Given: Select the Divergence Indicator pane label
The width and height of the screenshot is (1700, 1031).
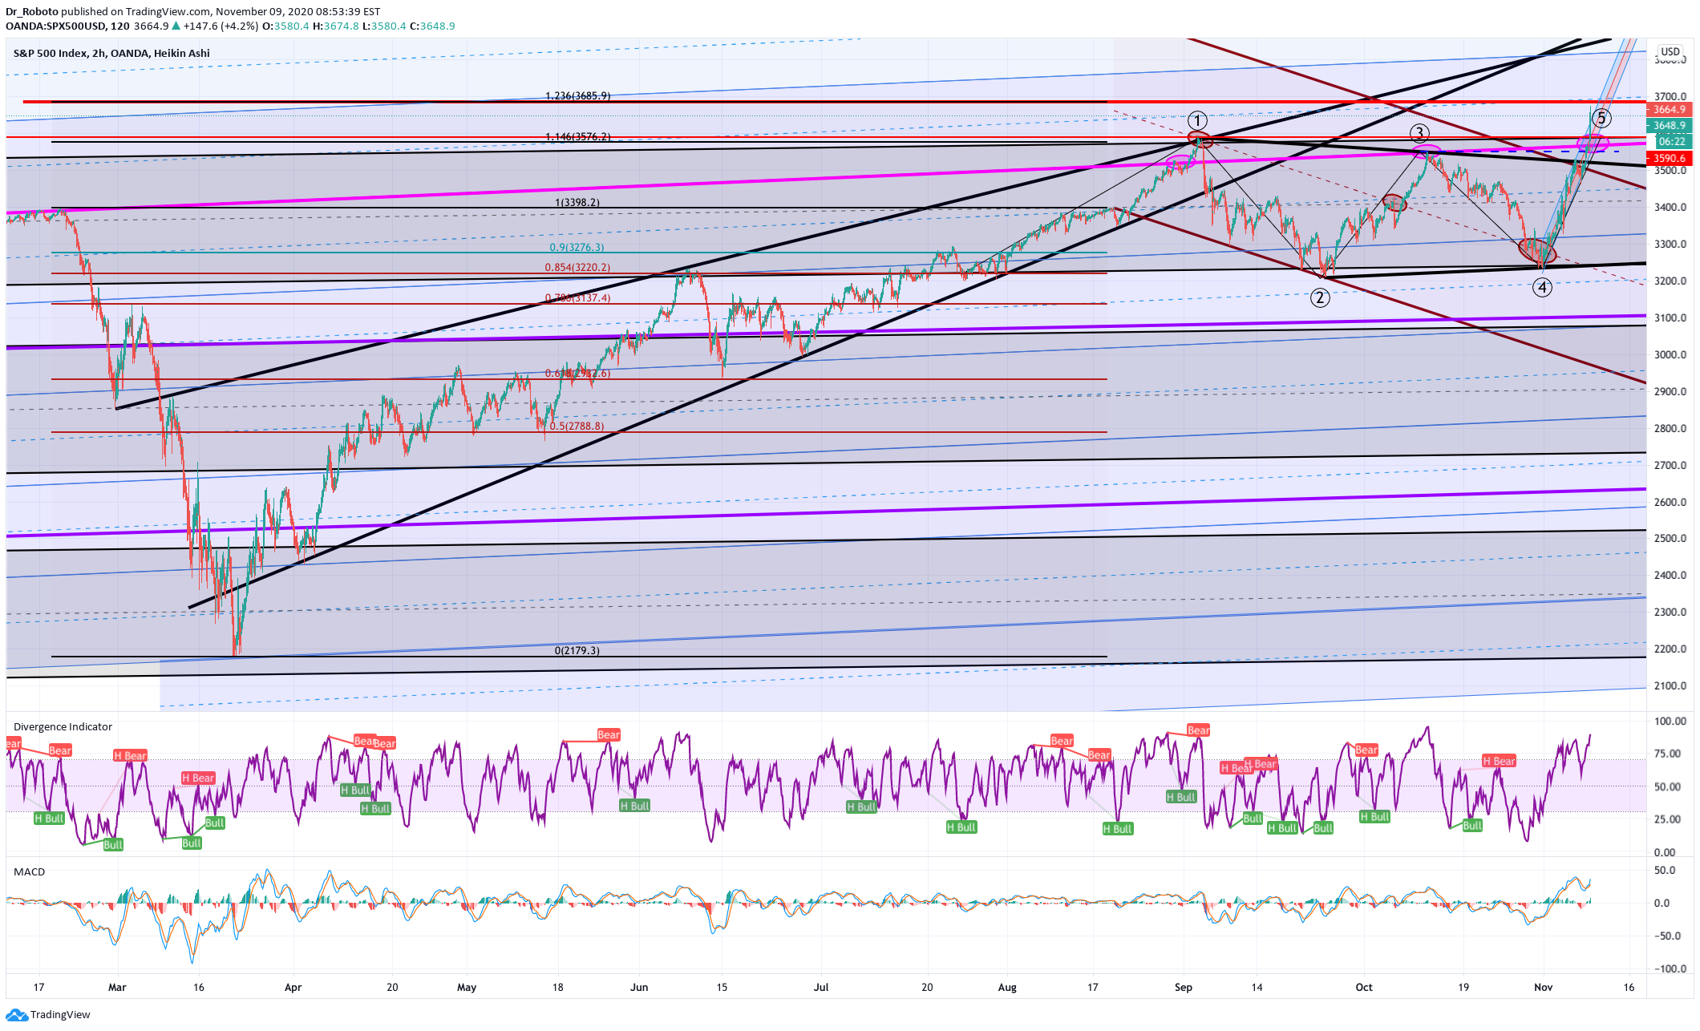Looking at the screenshot, I should click(63, 727).
